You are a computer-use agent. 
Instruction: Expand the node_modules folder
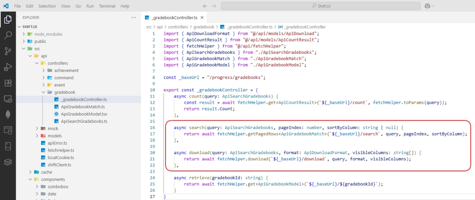24,34
